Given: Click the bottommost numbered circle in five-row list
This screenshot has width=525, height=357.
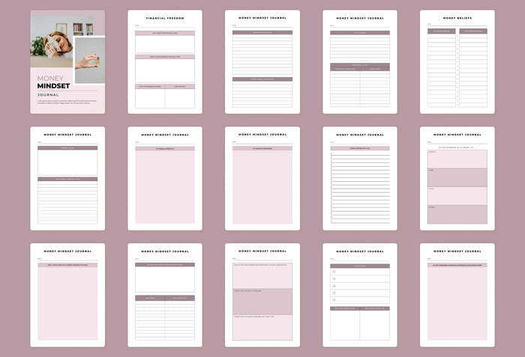Looking at the screenshot, I should [334, 300].
